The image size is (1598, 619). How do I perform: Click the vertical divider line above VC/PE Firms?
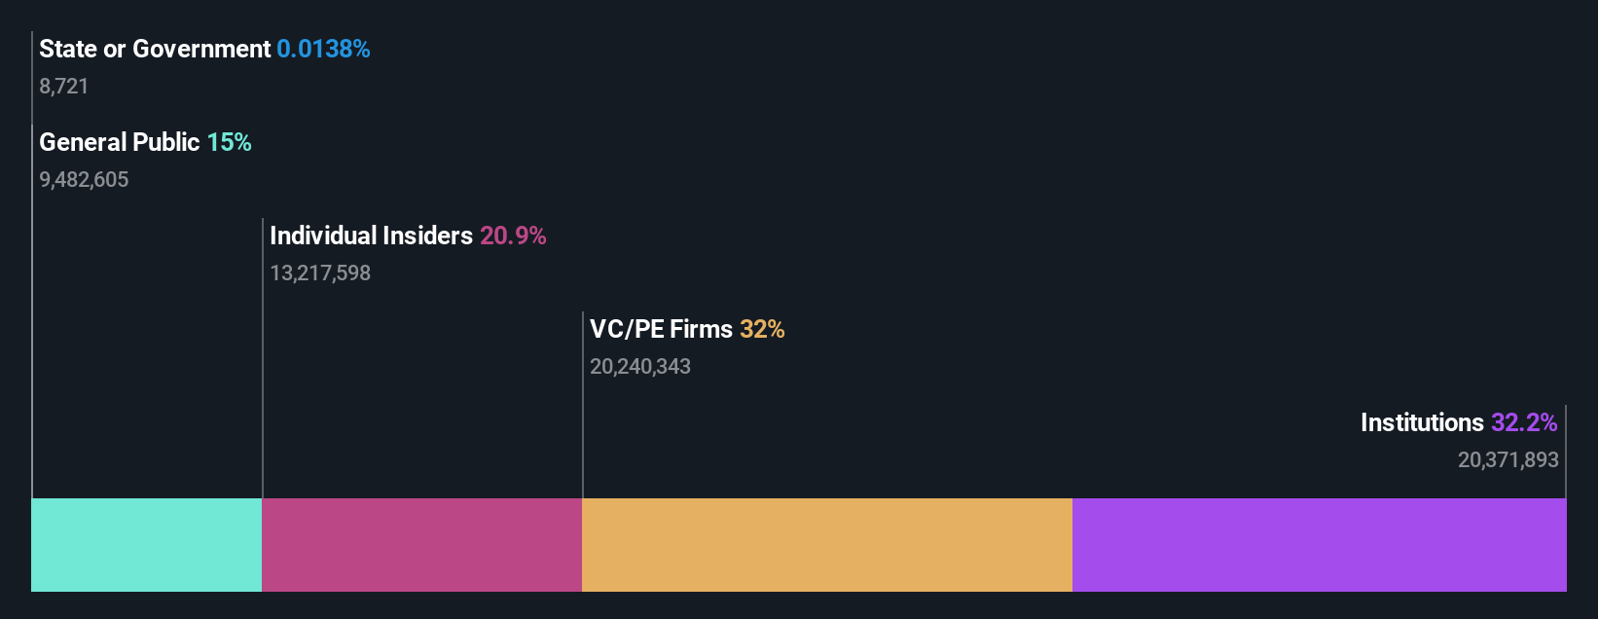point(583,405)
